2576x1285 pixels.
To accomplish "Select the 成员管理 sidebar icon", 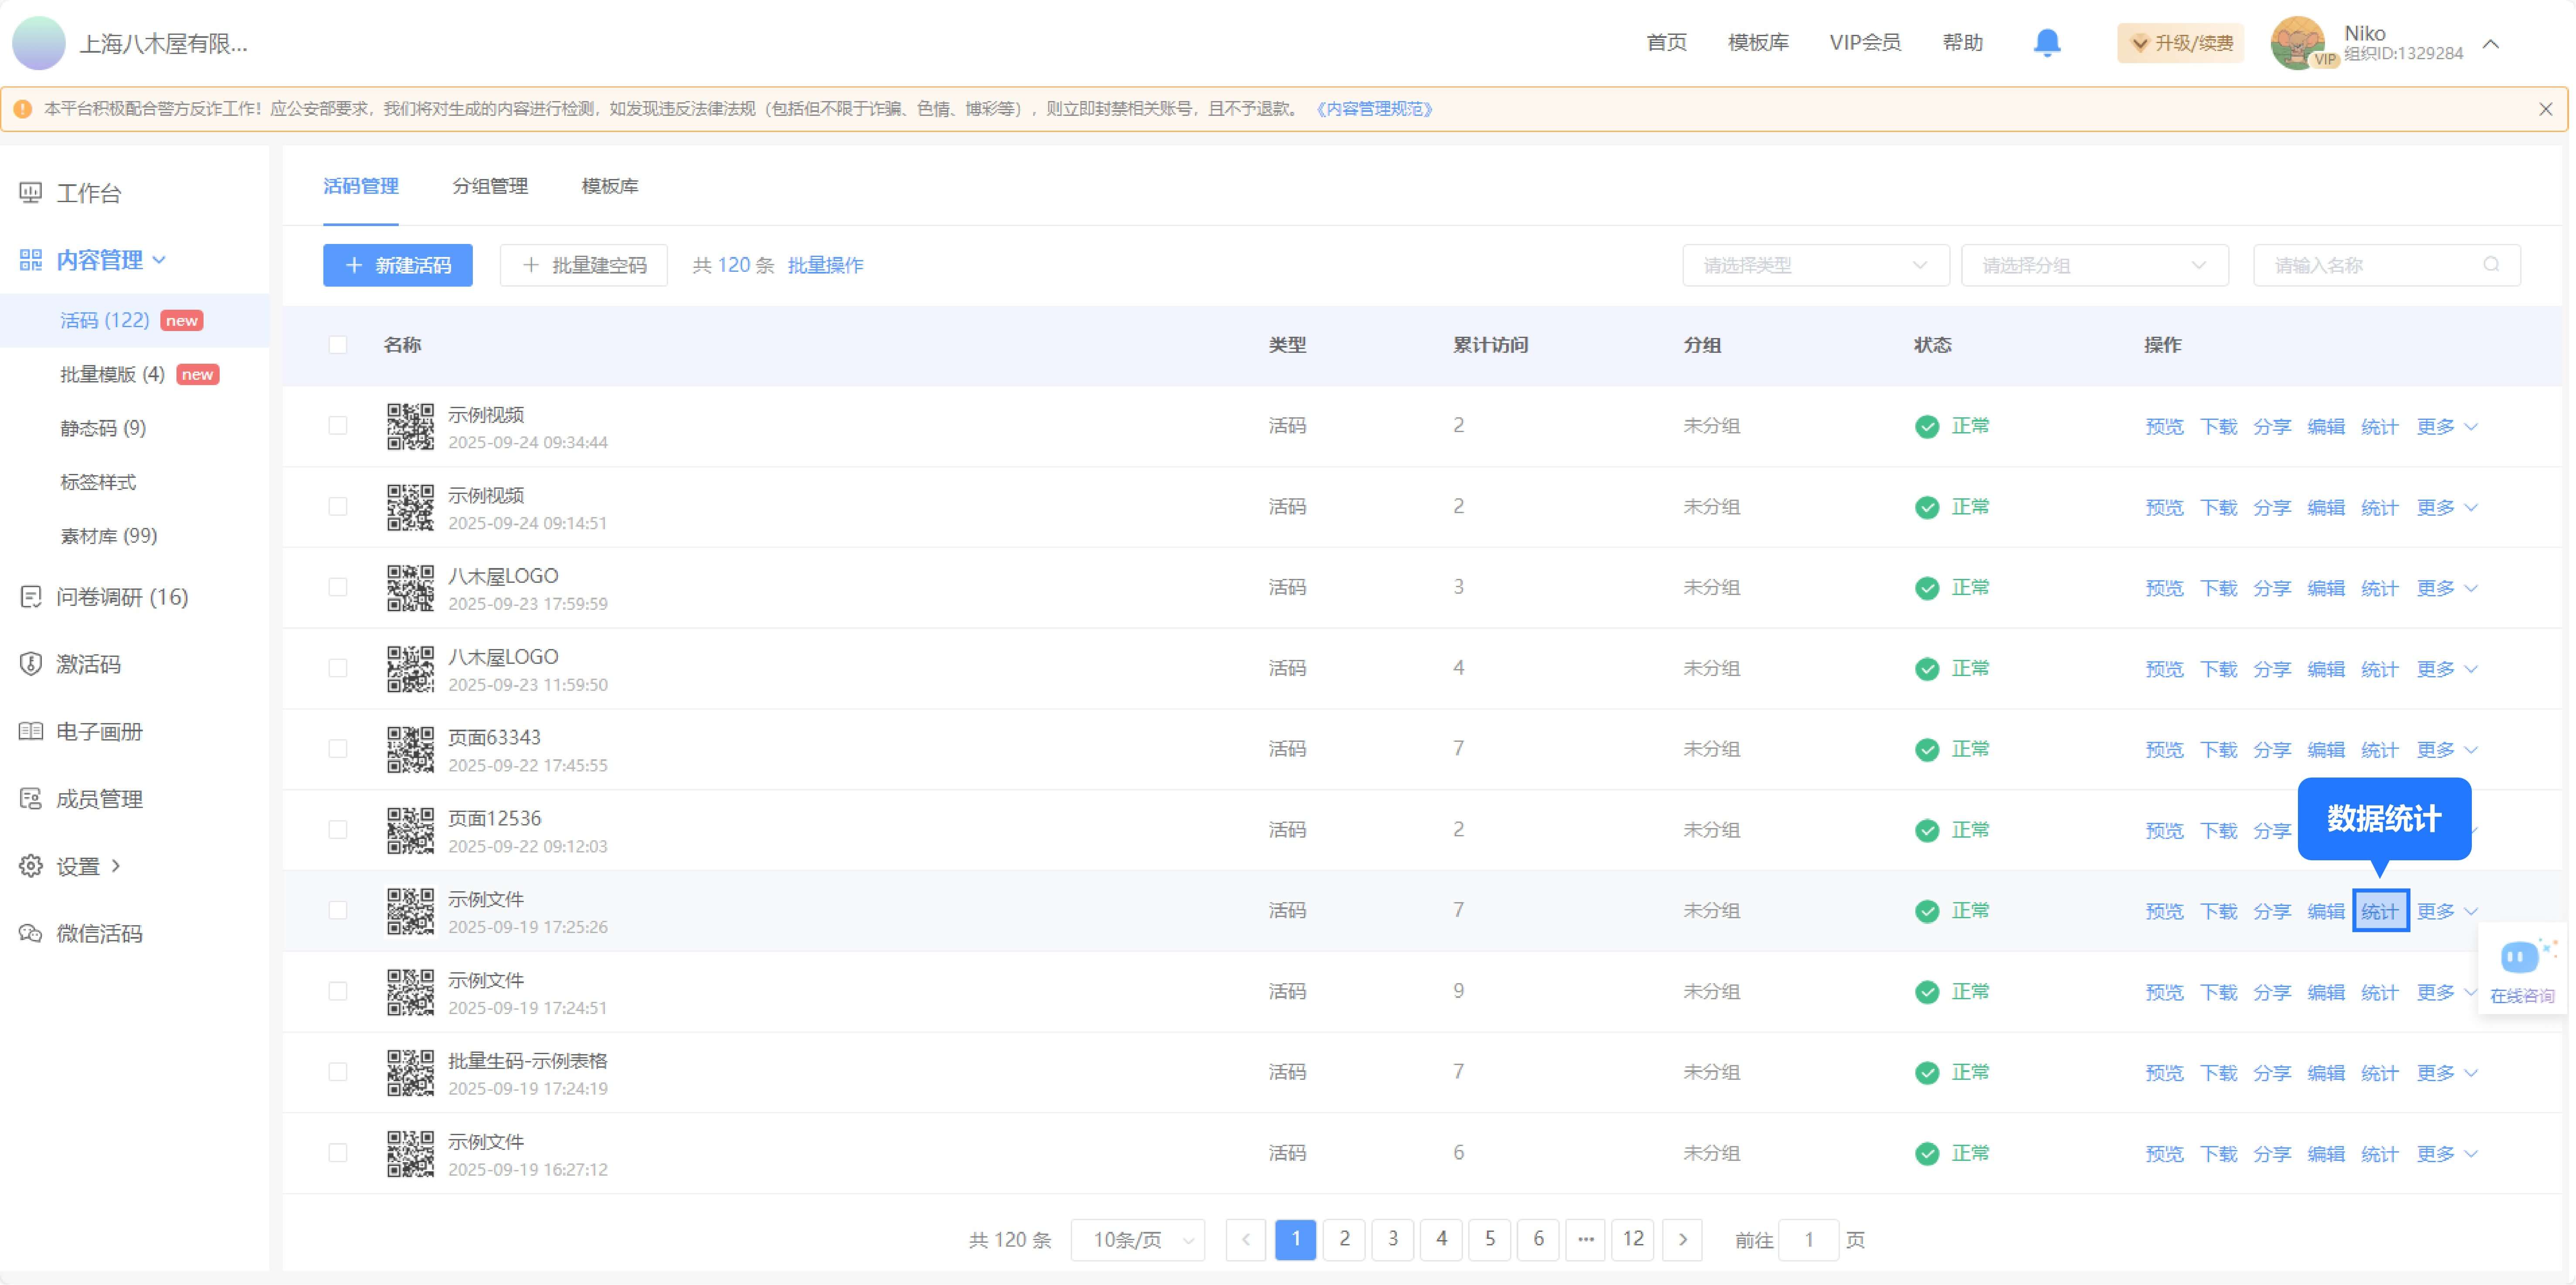I will (x=30, y=798).
